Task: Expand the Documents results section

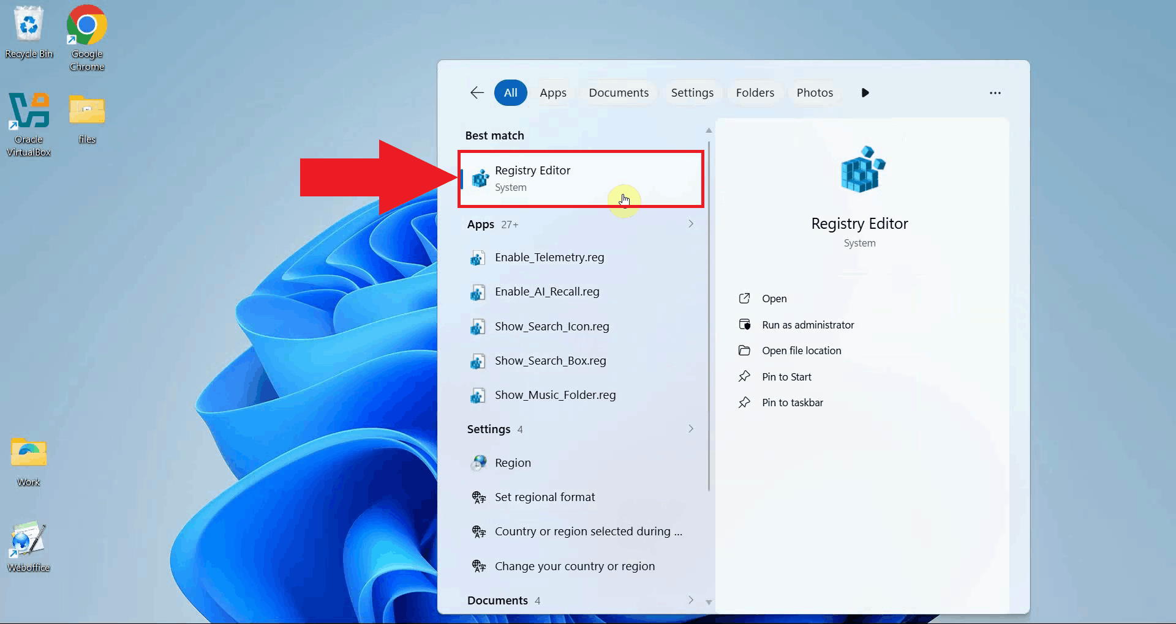Action: 690,600
